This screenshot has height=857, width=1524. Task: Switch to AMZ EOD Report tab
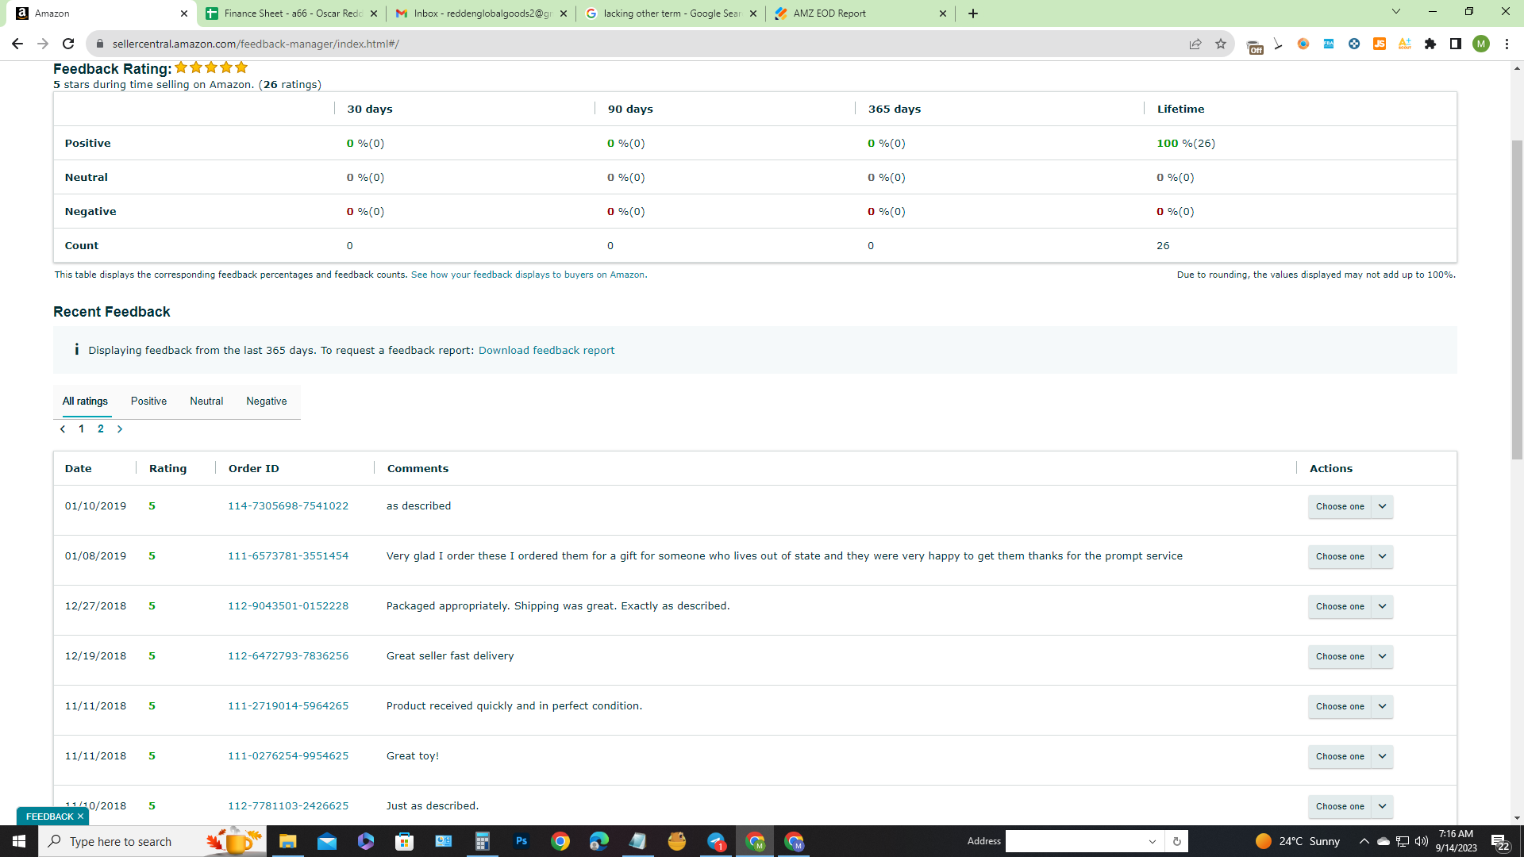pos(861,13)
